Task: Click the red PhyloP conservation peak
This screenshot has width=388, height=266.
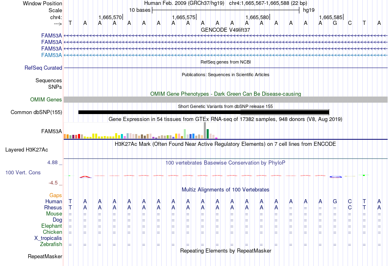Action: (85, 177)
